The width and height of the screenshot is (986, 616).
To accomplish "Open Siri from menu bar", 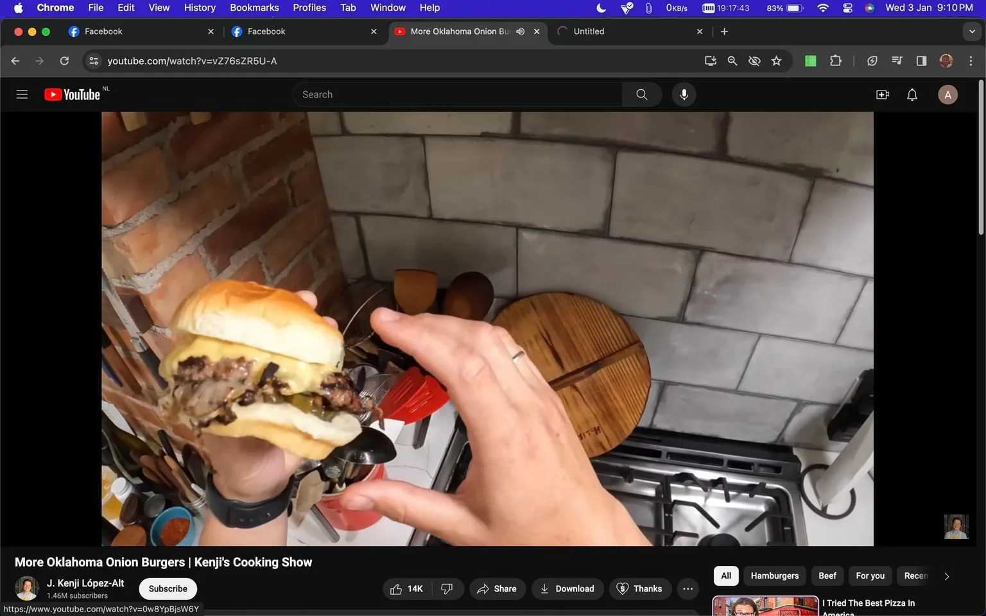I will tap(870, 8).
